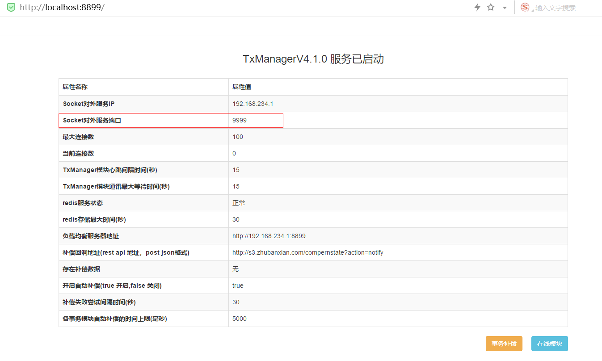Select the TxManager模块通讯最大等待时间(秒) label

click(x=116, y=186)
